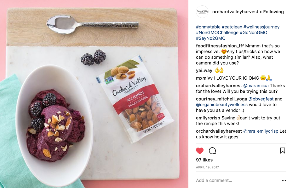Screen dimensions: 293x188
Task: Open the Orchard Valley Harvest profile avatar
Action: [x=202, y=12]
